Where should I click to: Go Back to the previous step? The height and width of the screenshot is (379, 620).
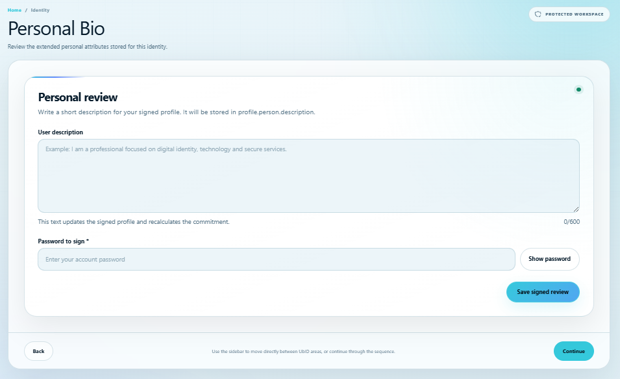pyautogui.click(x=38, y=351)
